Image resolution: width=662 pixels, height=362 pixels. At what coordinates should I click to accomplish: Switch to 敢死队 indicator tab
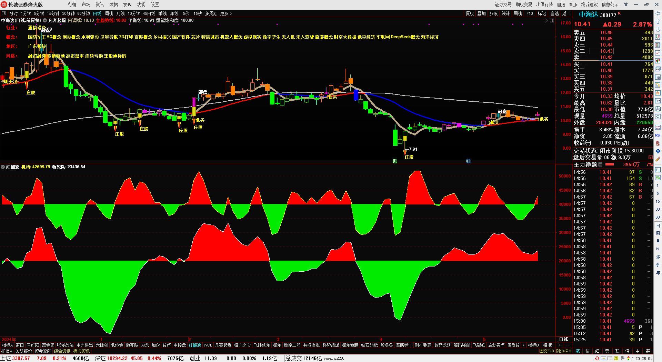pos(132,345)
